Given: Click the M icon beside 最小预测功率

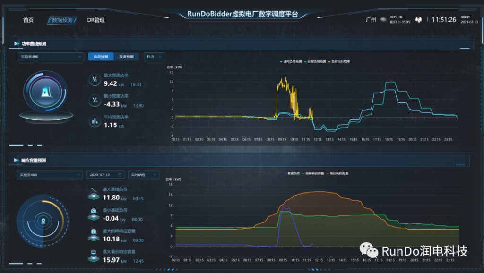Looking at the screenshot, I should tap(95, 100).
